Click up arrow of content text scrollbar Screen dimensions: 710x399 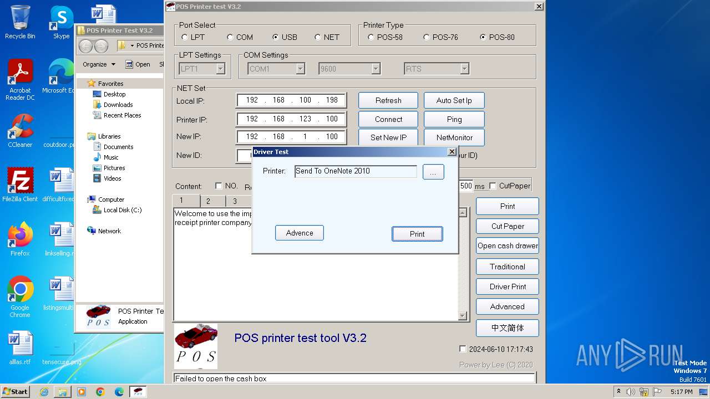[463, 212]
